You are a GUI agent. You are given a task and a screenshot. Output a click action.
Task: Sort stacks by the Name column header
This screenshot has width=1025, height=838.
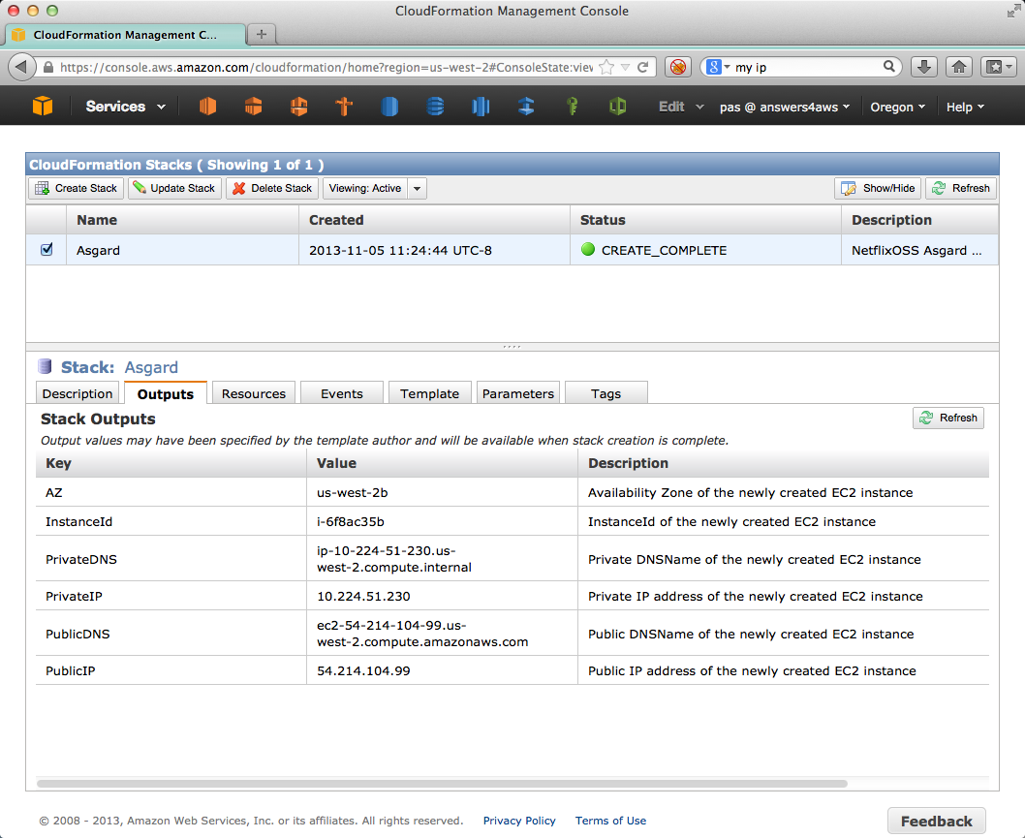pyautogui.click(x=182, y=220)
